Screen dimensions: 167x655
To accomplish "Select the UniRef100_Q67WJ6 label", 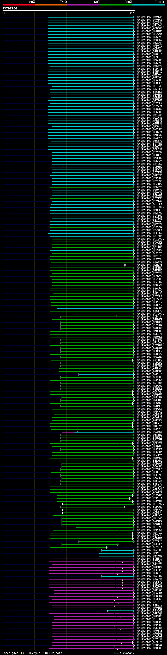I will [x=150, y=299].
